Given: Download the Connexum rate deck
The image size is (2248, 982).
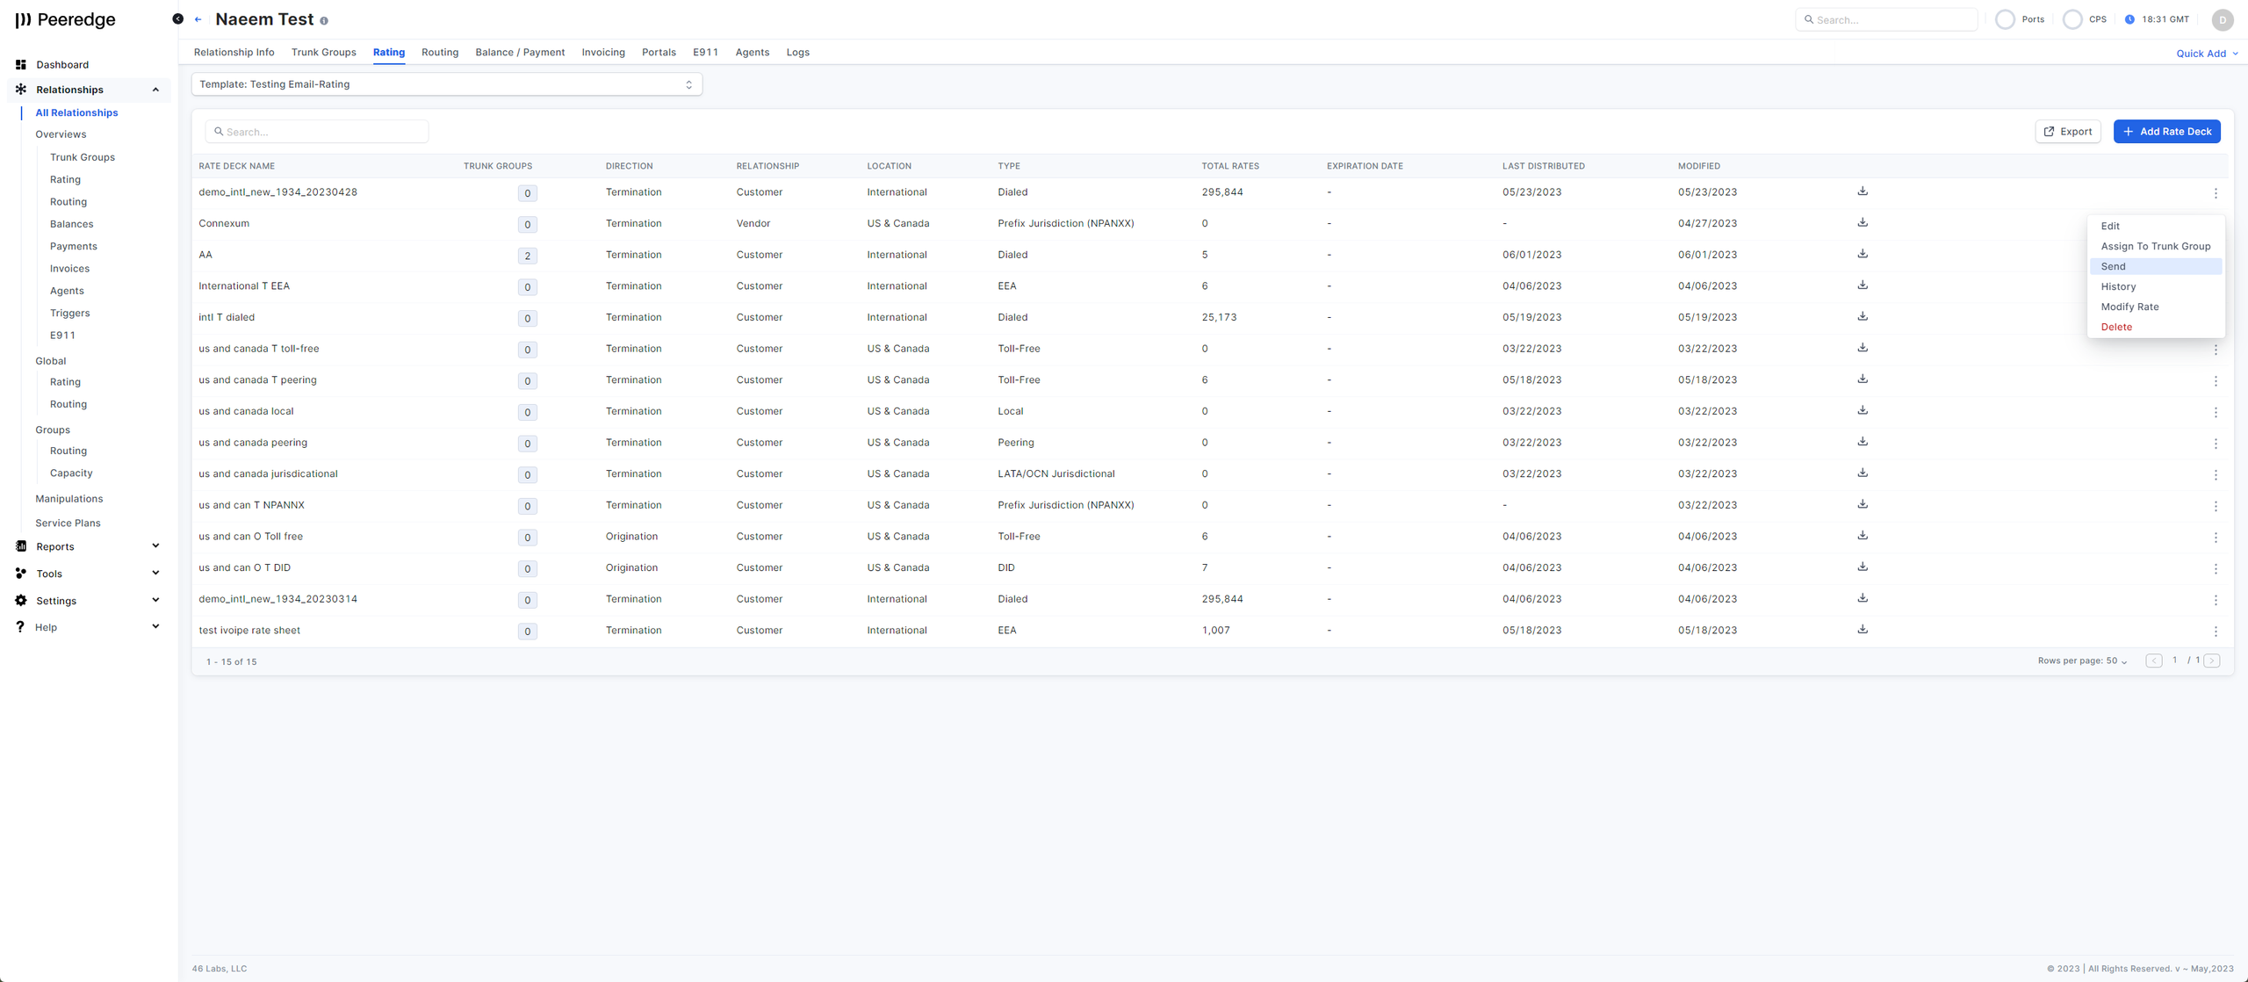Looking at the screenshot, I should 1863,223.
